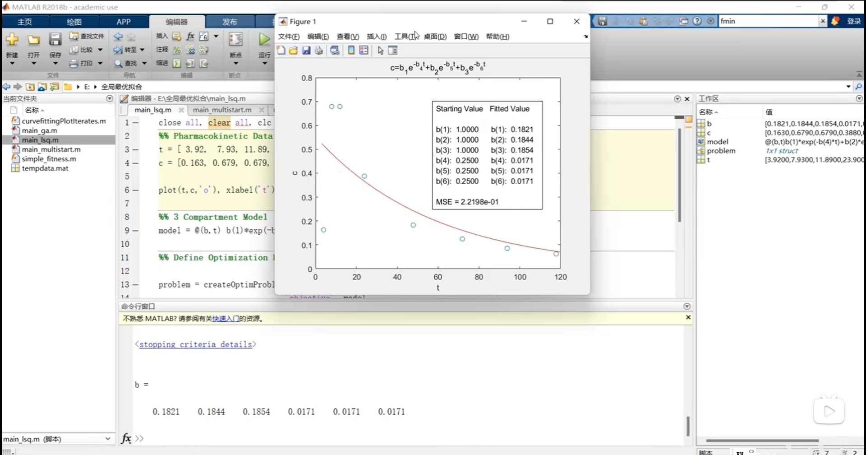The height and width of the screenshot is (455, 866).
Task: Expand the Compare (比较) dropdown arrow
Action: tap(100, 50)
